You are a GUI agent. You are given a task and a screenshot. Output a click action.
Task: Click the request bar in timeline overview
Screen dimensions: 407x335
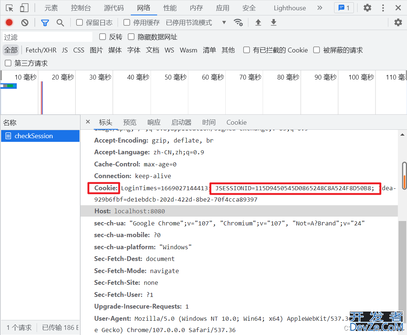point(9,86)
